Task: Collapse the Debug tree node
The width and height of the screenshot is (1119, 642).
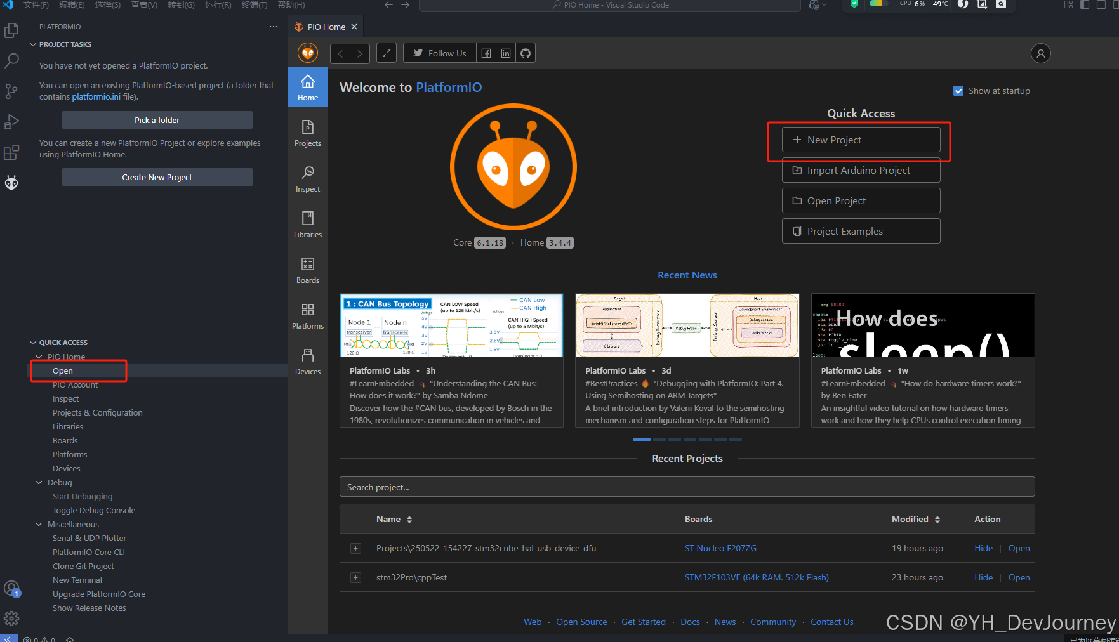Action: tap(39, 482)
